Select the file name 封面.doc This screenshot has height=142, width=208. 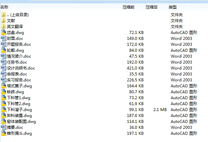[x=15, y=39]
